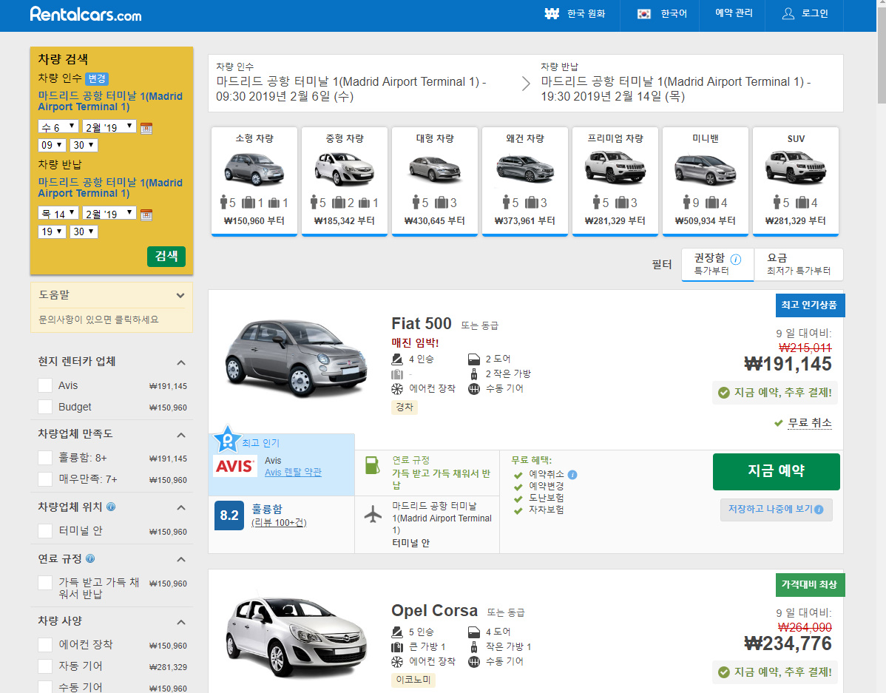The image size is (886, 693).
Task: Click the arrow between pick-up and drop-off summary
Action: coord(526,84)
